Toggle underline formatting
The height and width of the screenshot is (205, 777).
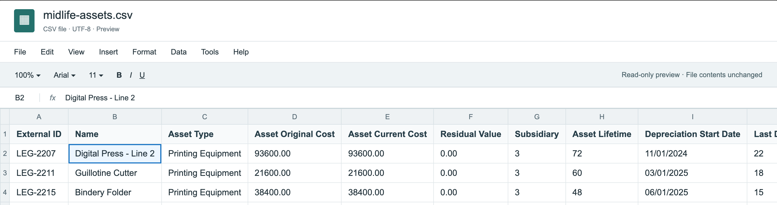(x=142, y=75)
